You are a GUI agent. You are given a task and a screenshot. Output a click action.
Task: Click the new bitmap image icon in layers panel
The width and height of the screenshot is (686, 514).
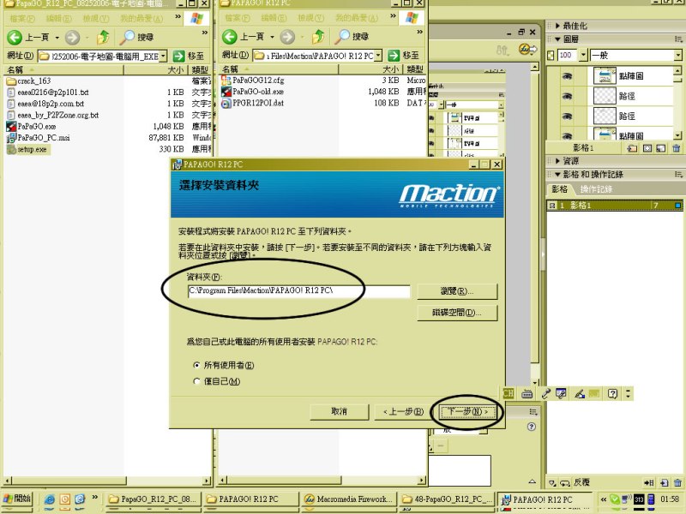661,148
